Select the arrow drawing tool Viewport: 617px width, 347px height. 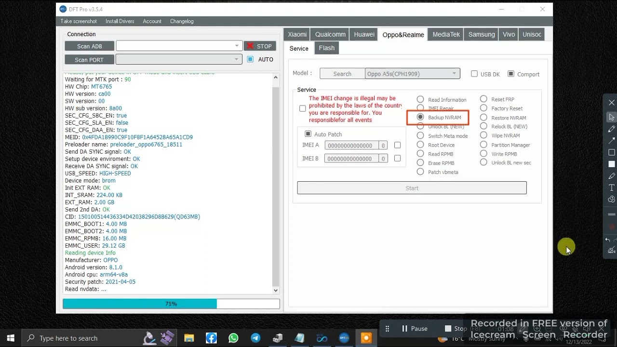[612, 140]
